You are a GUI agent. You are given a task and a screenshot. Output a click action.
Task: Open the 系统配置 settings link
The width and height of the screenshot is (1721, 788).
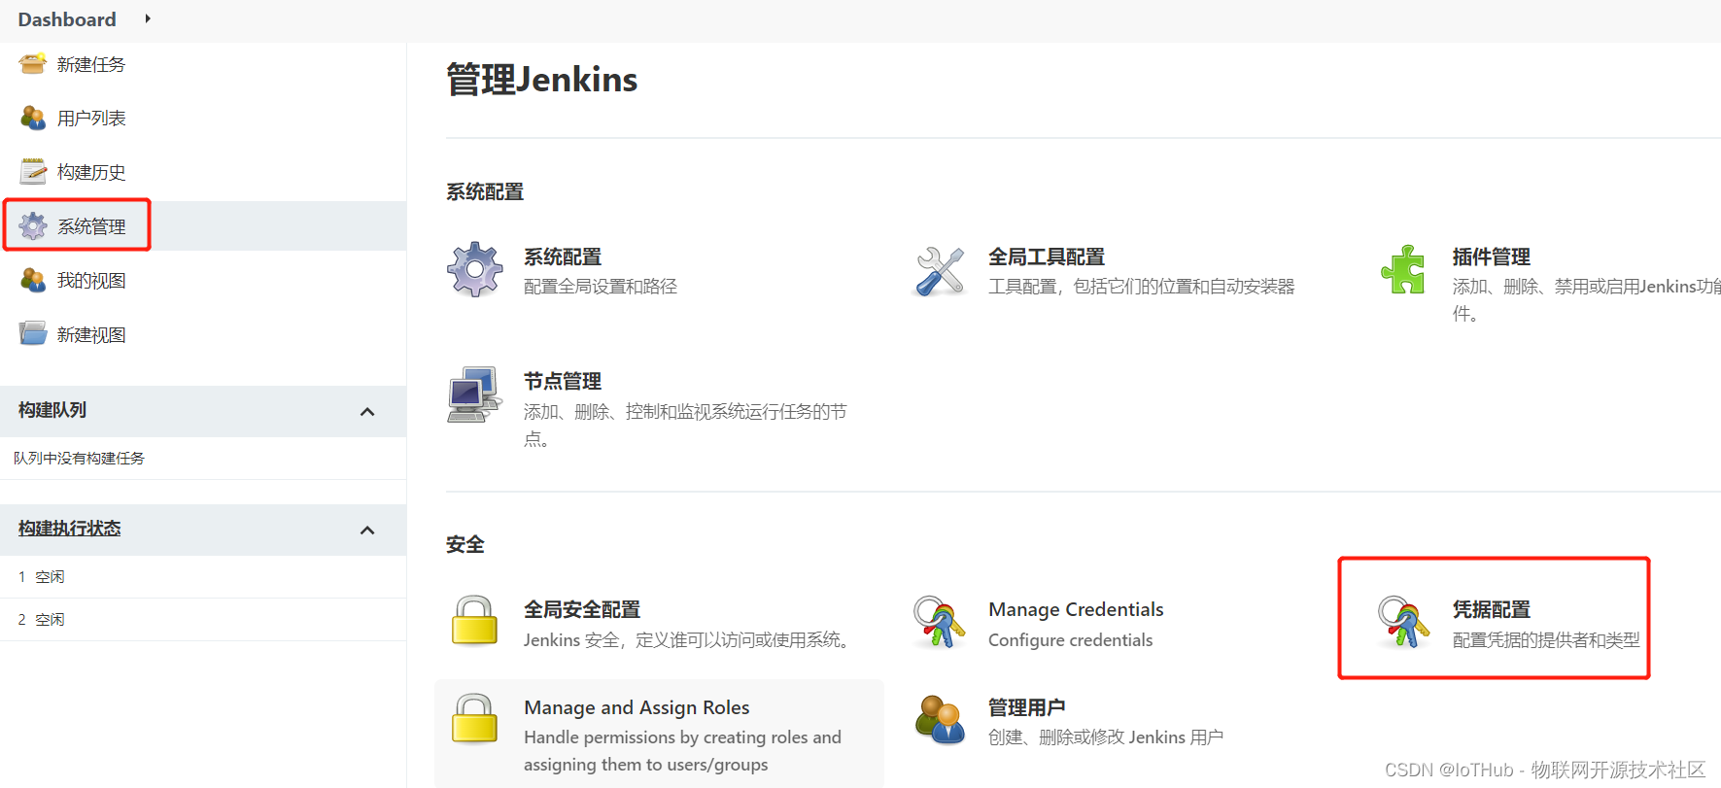[x=563, y=257]
